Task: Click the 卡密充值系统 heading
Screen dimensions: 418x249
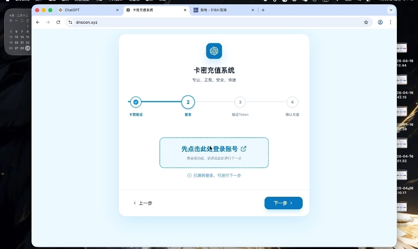Action: coord(214,70)
